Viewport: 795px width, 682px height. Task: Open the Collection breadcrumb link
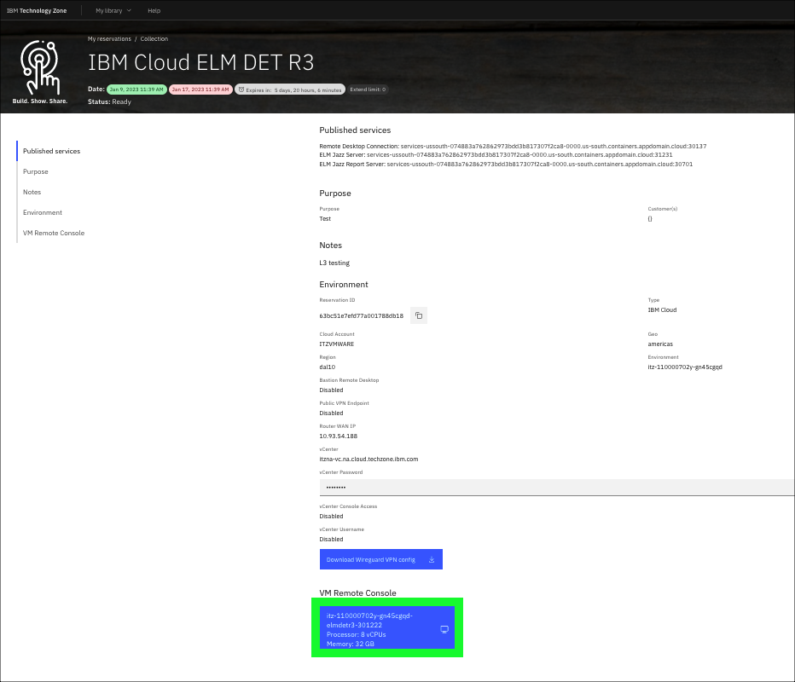point(154,39)
